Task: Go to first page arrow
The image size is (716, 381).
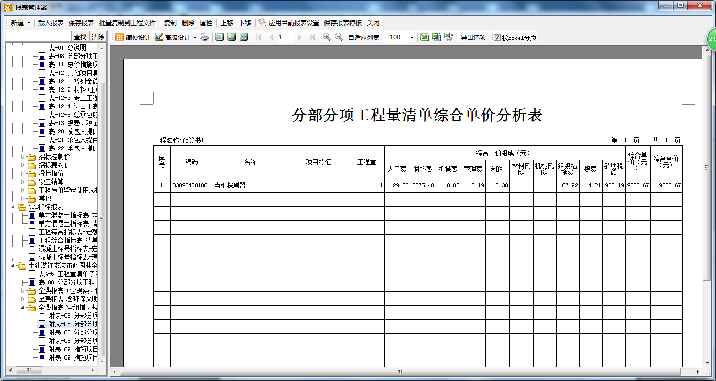Action: click(258, 38)
